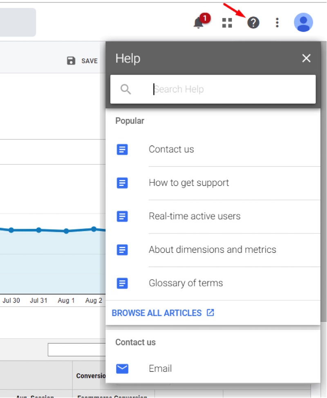The width and height of the screenshot is (327, 398).
Task: Open the notifications bell icon
Action: click(x=198, y=23)
